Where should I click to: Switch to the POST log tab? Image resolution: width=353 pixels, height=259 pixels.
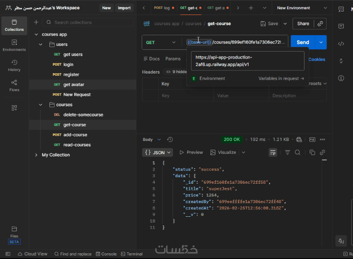pos(164,8)
